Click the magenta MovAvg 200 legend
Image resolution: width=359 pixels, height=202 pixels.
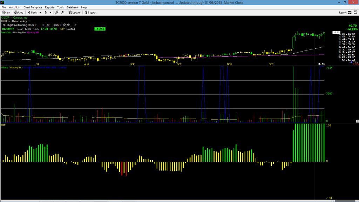tap(33, 33)
